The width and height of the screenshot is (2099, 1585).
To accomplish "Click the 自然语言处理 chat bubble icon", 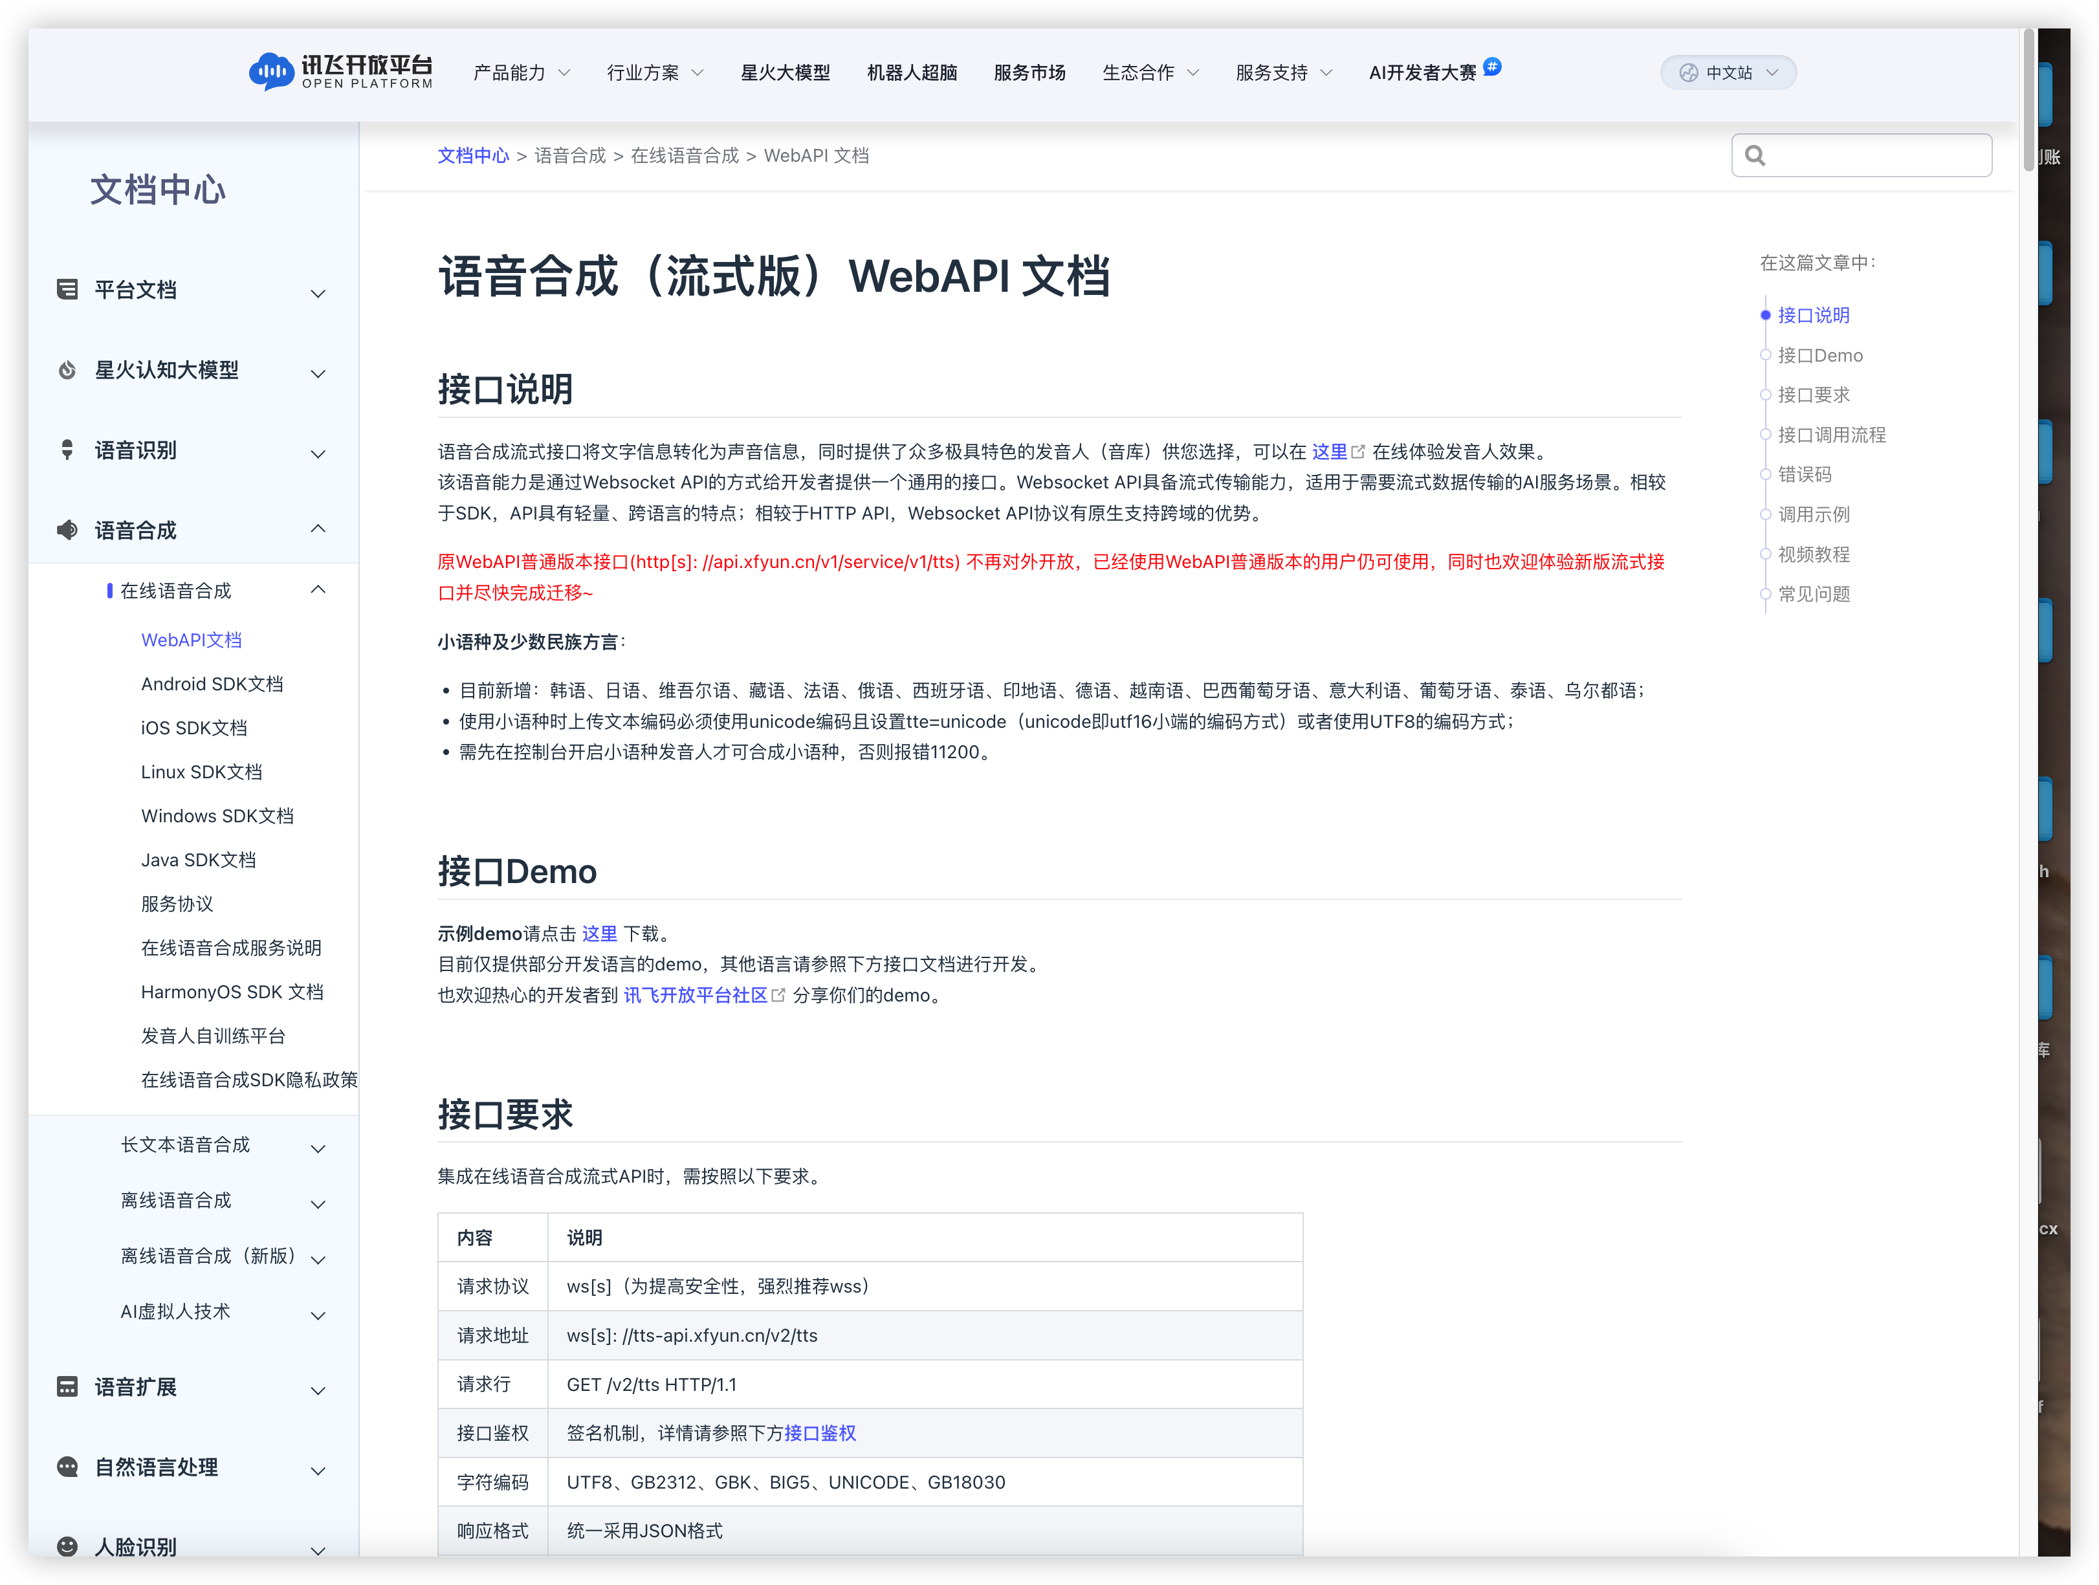I will pyautogui.click(x=67, y=1467).
